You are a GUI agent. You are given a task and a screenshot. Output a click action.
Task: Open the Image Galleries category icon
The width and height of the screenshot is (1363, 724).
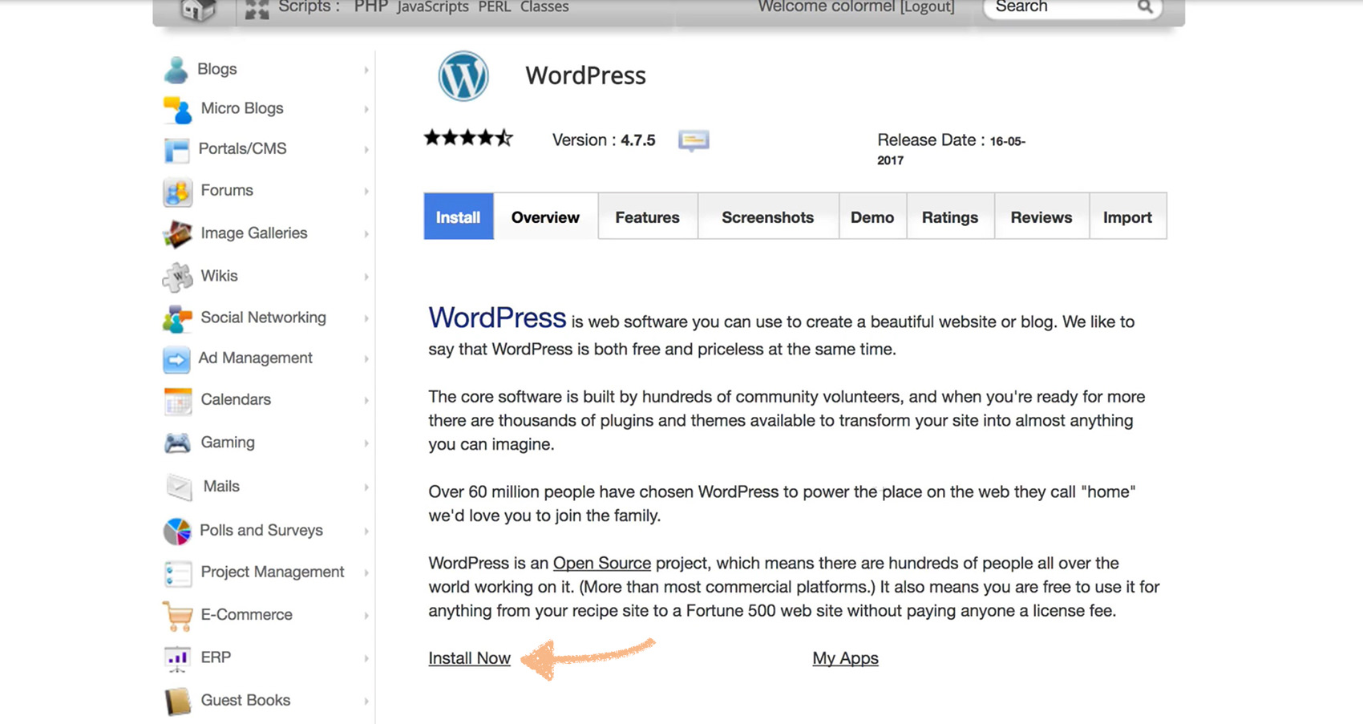(x=177, y=234)
